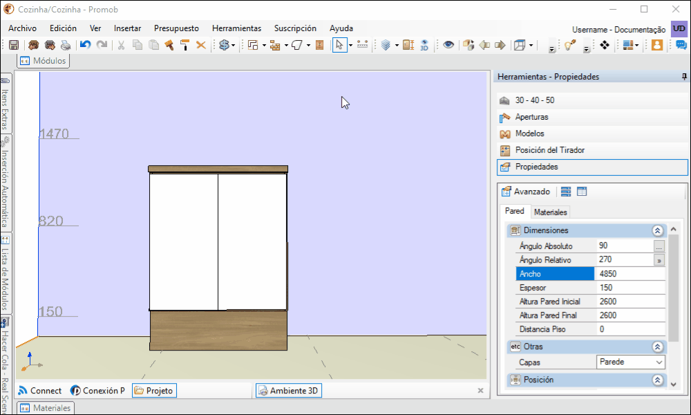
Task: Open the budget dollar sign tool
Action: 225,45
